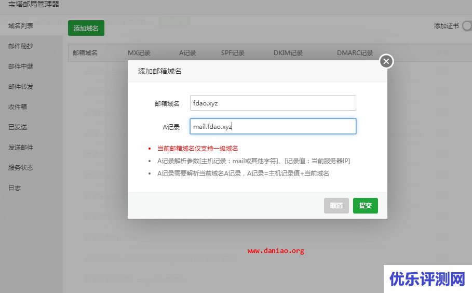The height and width of the screenshot is (293, 472).
Task: Focus the A记录 input with mail.fdao.xyz
Action: pyautogui.click(x=273, y=126)
